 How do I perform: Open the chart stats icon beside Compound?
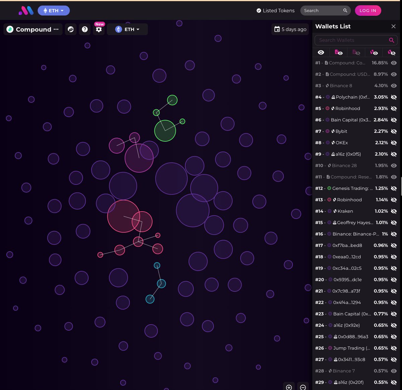[71, 30]
